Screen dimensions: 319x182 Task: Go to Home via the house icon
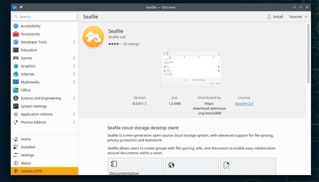pos(16,139)
